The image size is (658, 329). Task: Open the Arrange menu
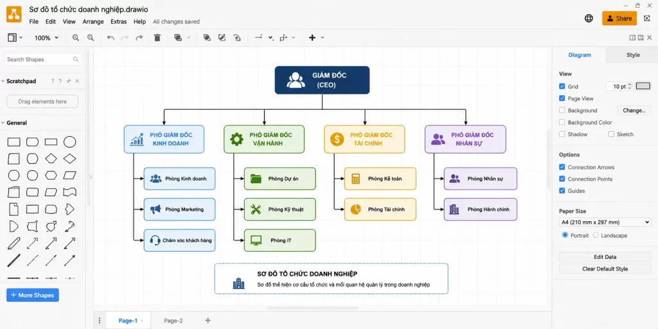pos(93,21)
